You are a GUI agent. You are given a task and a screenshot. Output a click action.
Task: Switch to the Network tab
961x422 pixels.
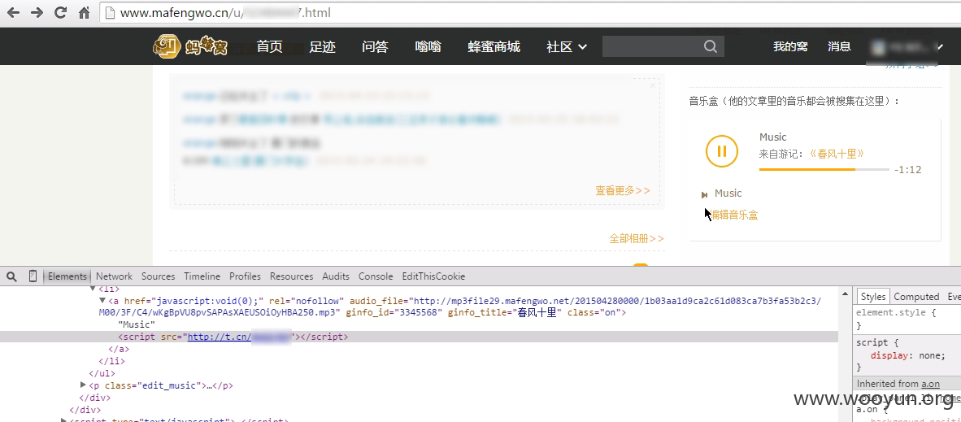[x=114, y=276]
